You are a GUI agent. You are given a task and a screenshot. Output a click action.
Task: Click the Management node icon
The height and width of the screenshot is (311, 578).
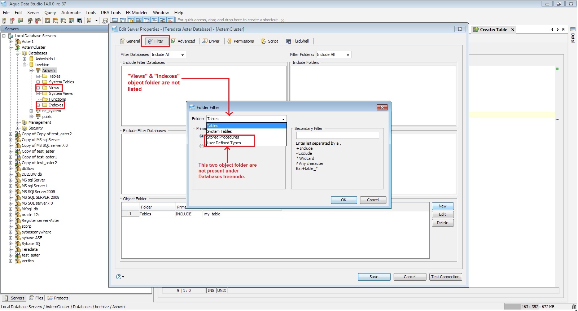(x=25, y=122)
